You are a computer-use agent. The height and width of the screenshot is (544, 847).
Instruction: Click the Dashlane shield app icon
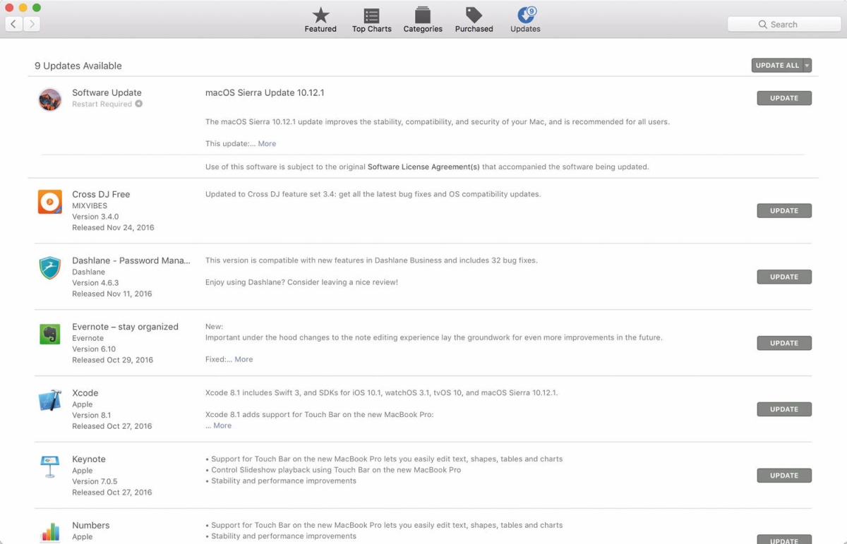pyautogui.click(x=50, y=268)
